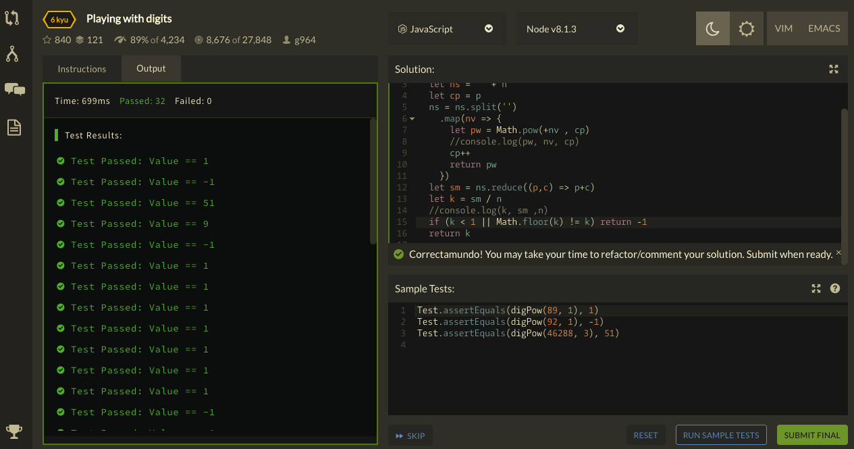Collapse code fold arrow at line 6
The height and width of the screenshot is (449, 854).
[x=412, y=119]
